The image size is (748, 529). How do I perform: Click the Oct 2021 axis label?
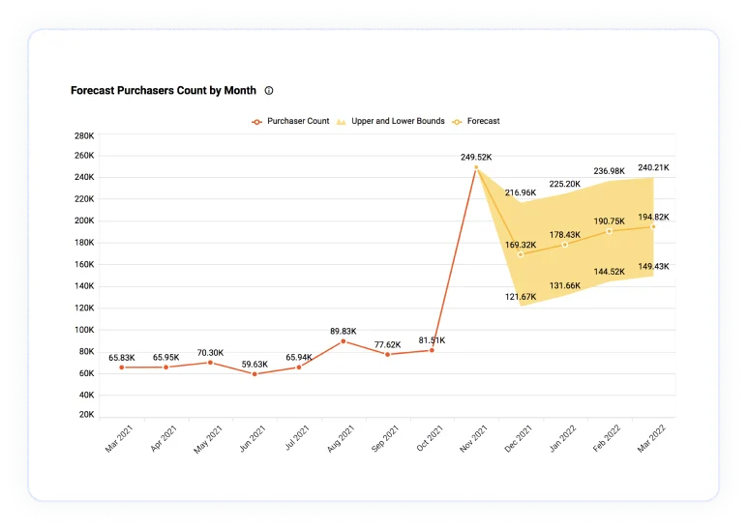coord(430,438)
